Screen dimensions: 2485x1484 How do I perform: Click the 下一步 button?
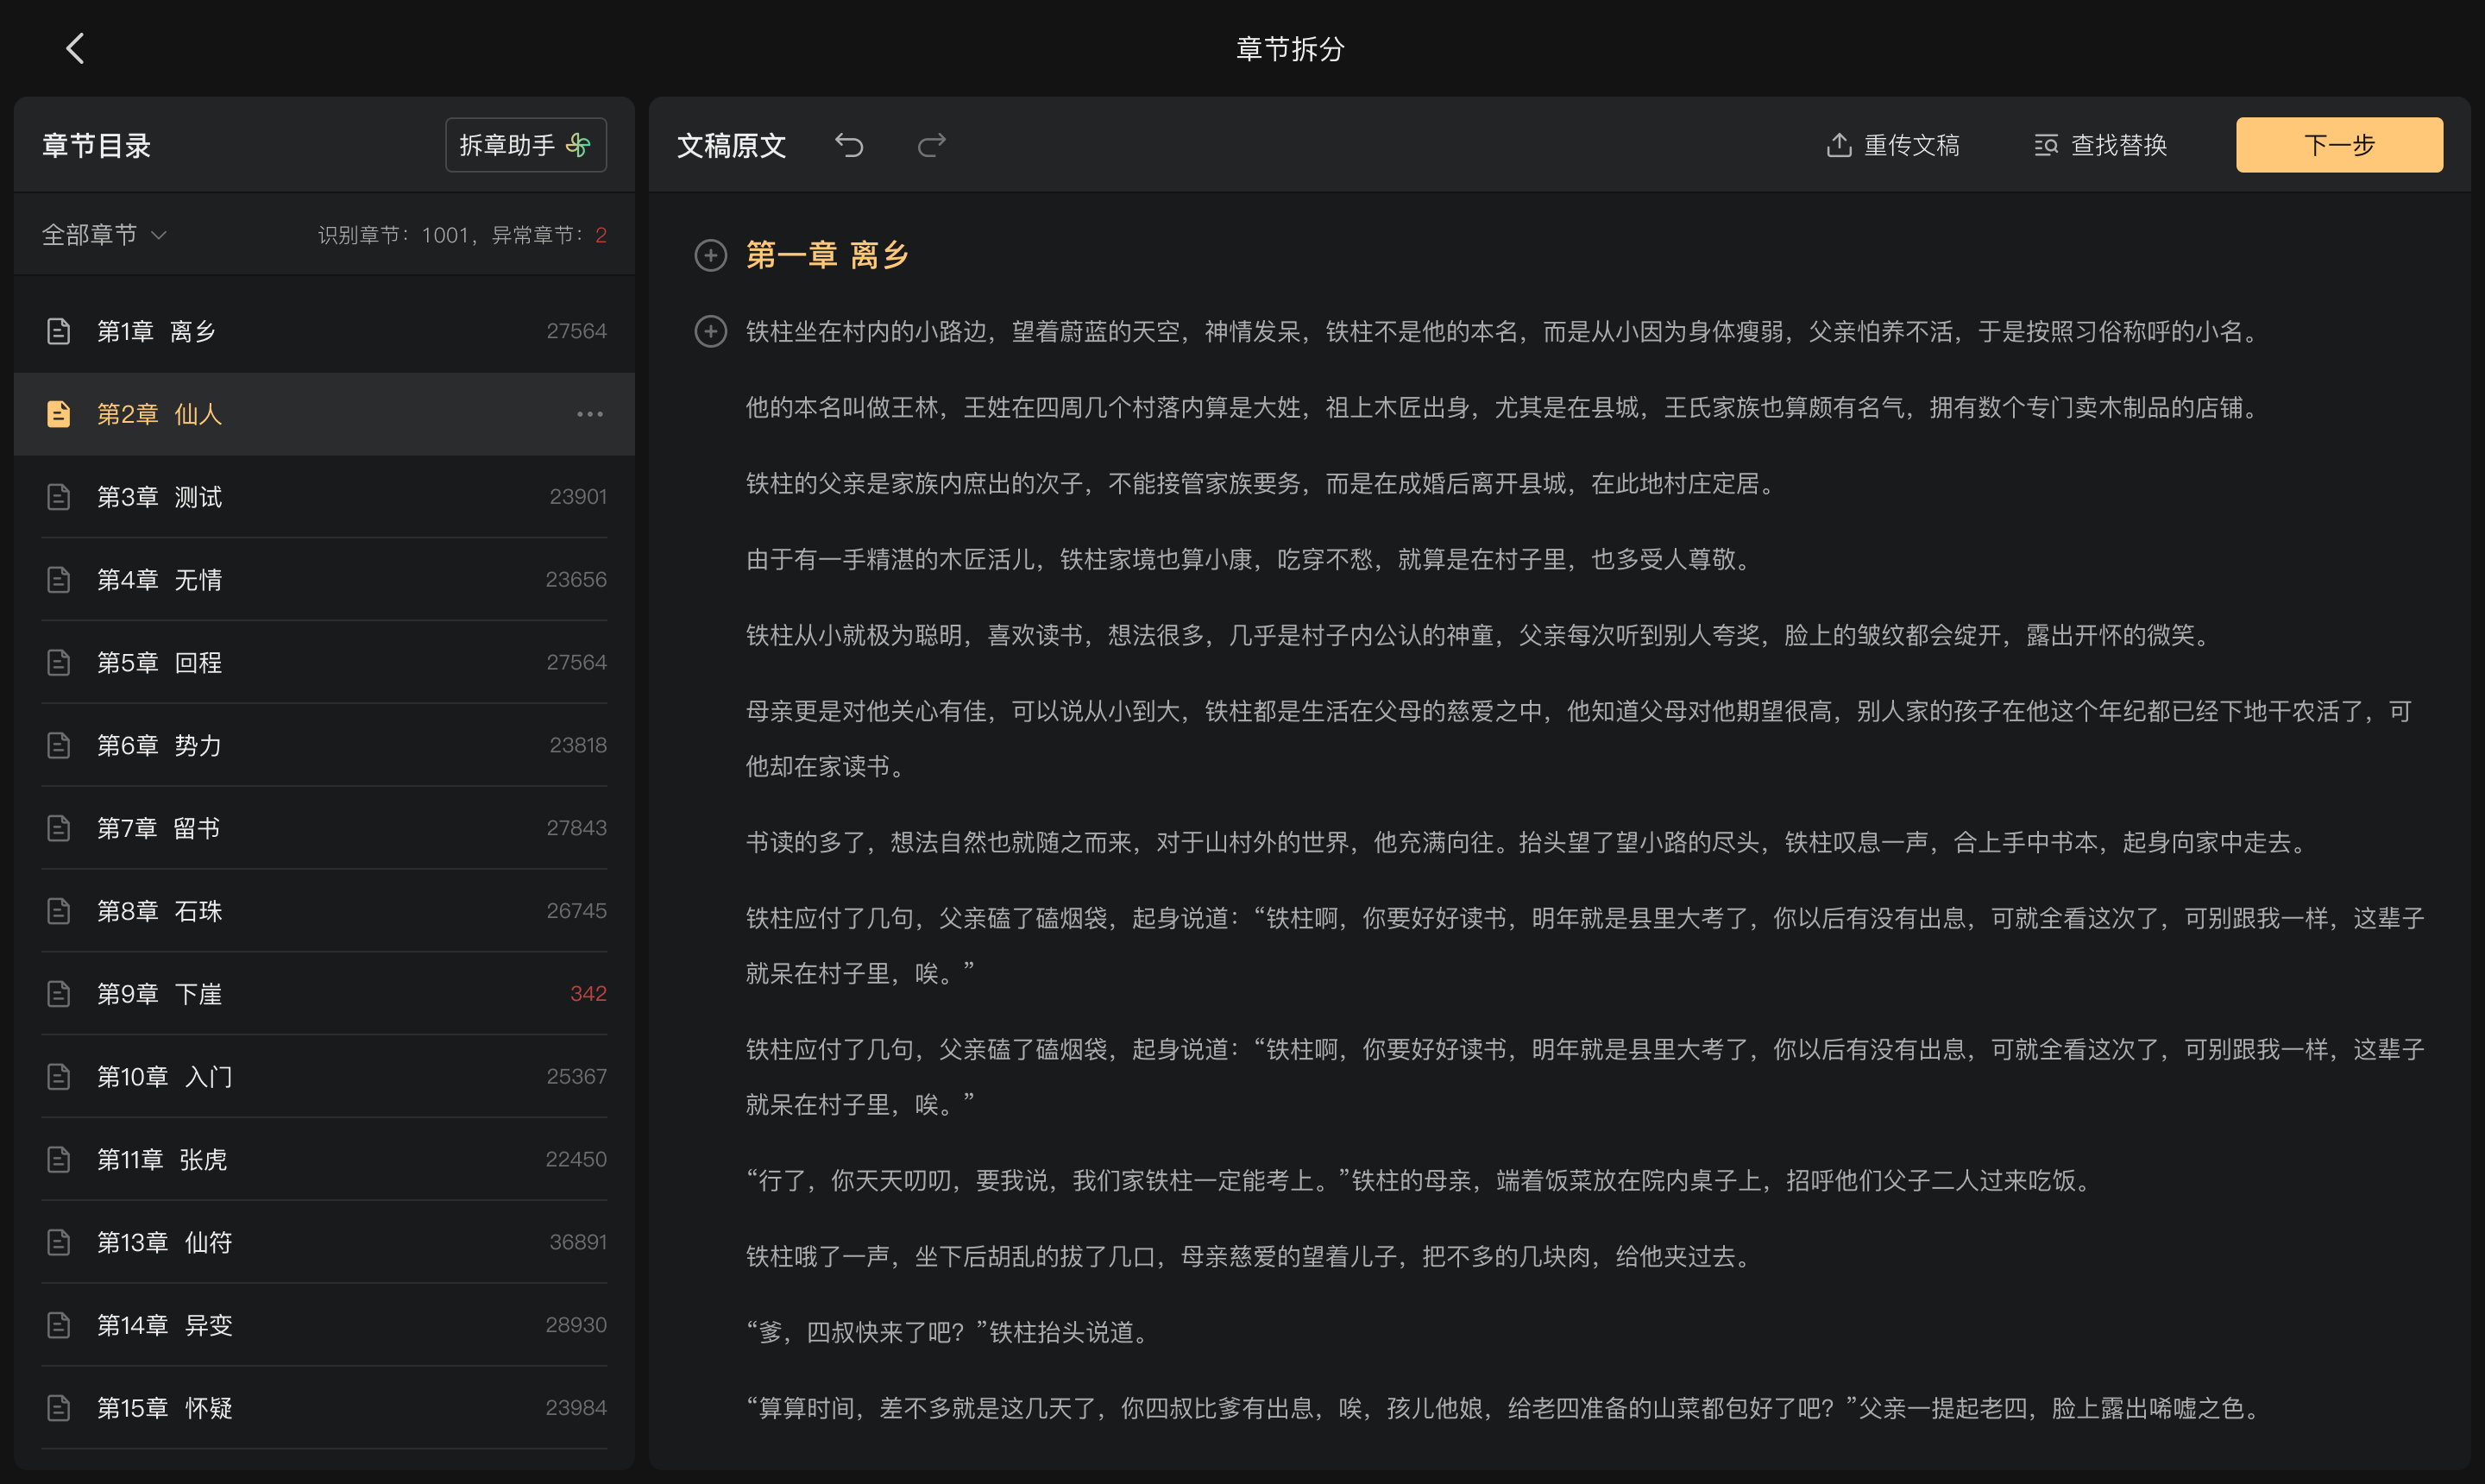click(2339, 145)
